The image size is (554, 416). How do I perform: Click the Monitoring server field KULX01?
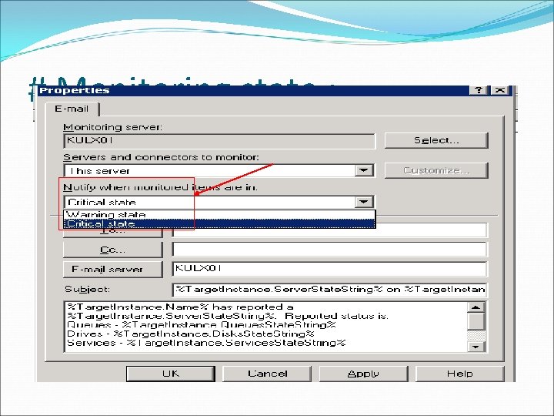(x=219, y=141)
